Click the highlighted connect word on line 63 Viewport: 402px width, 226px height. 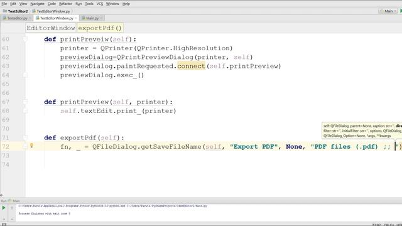(x=191, y=66)
